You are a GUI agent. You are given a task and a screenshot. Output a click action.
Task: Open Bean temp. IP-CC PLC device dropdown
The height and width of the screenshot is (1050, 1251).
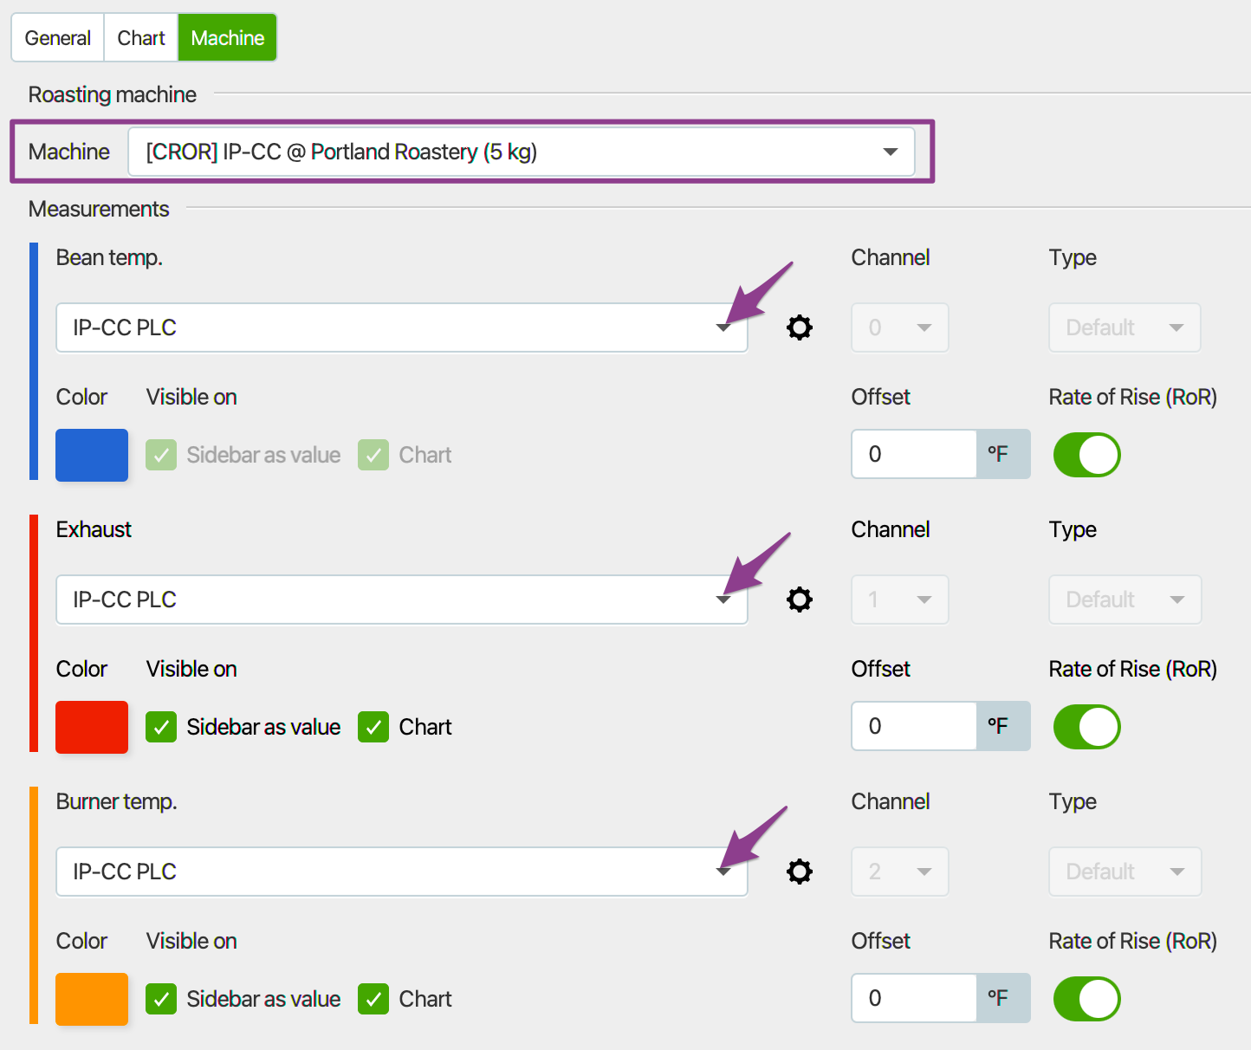tap(402, 327)
